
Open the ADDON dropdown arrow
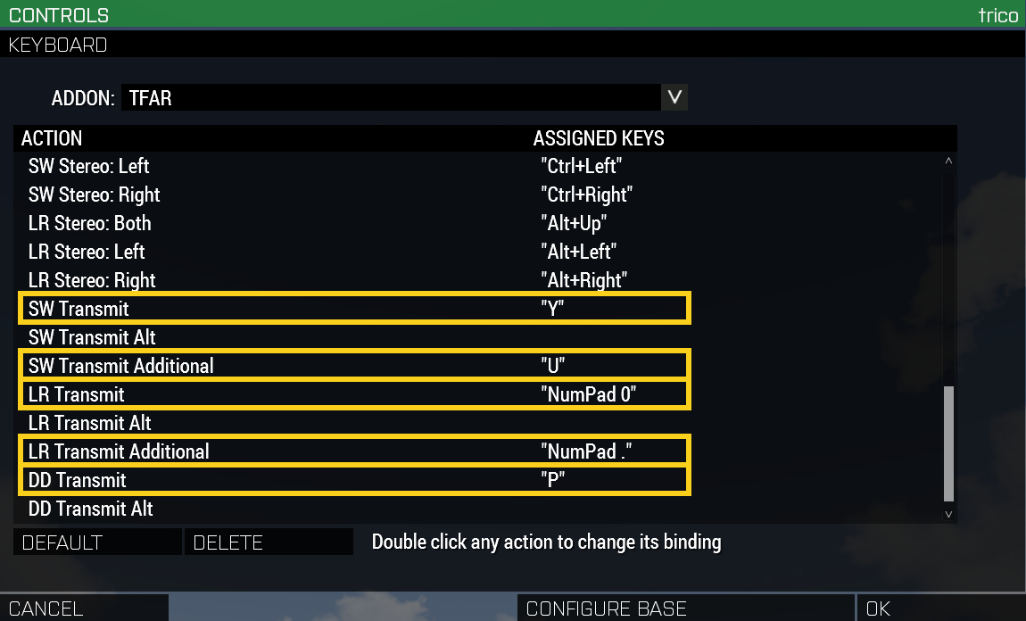[674, 97]
